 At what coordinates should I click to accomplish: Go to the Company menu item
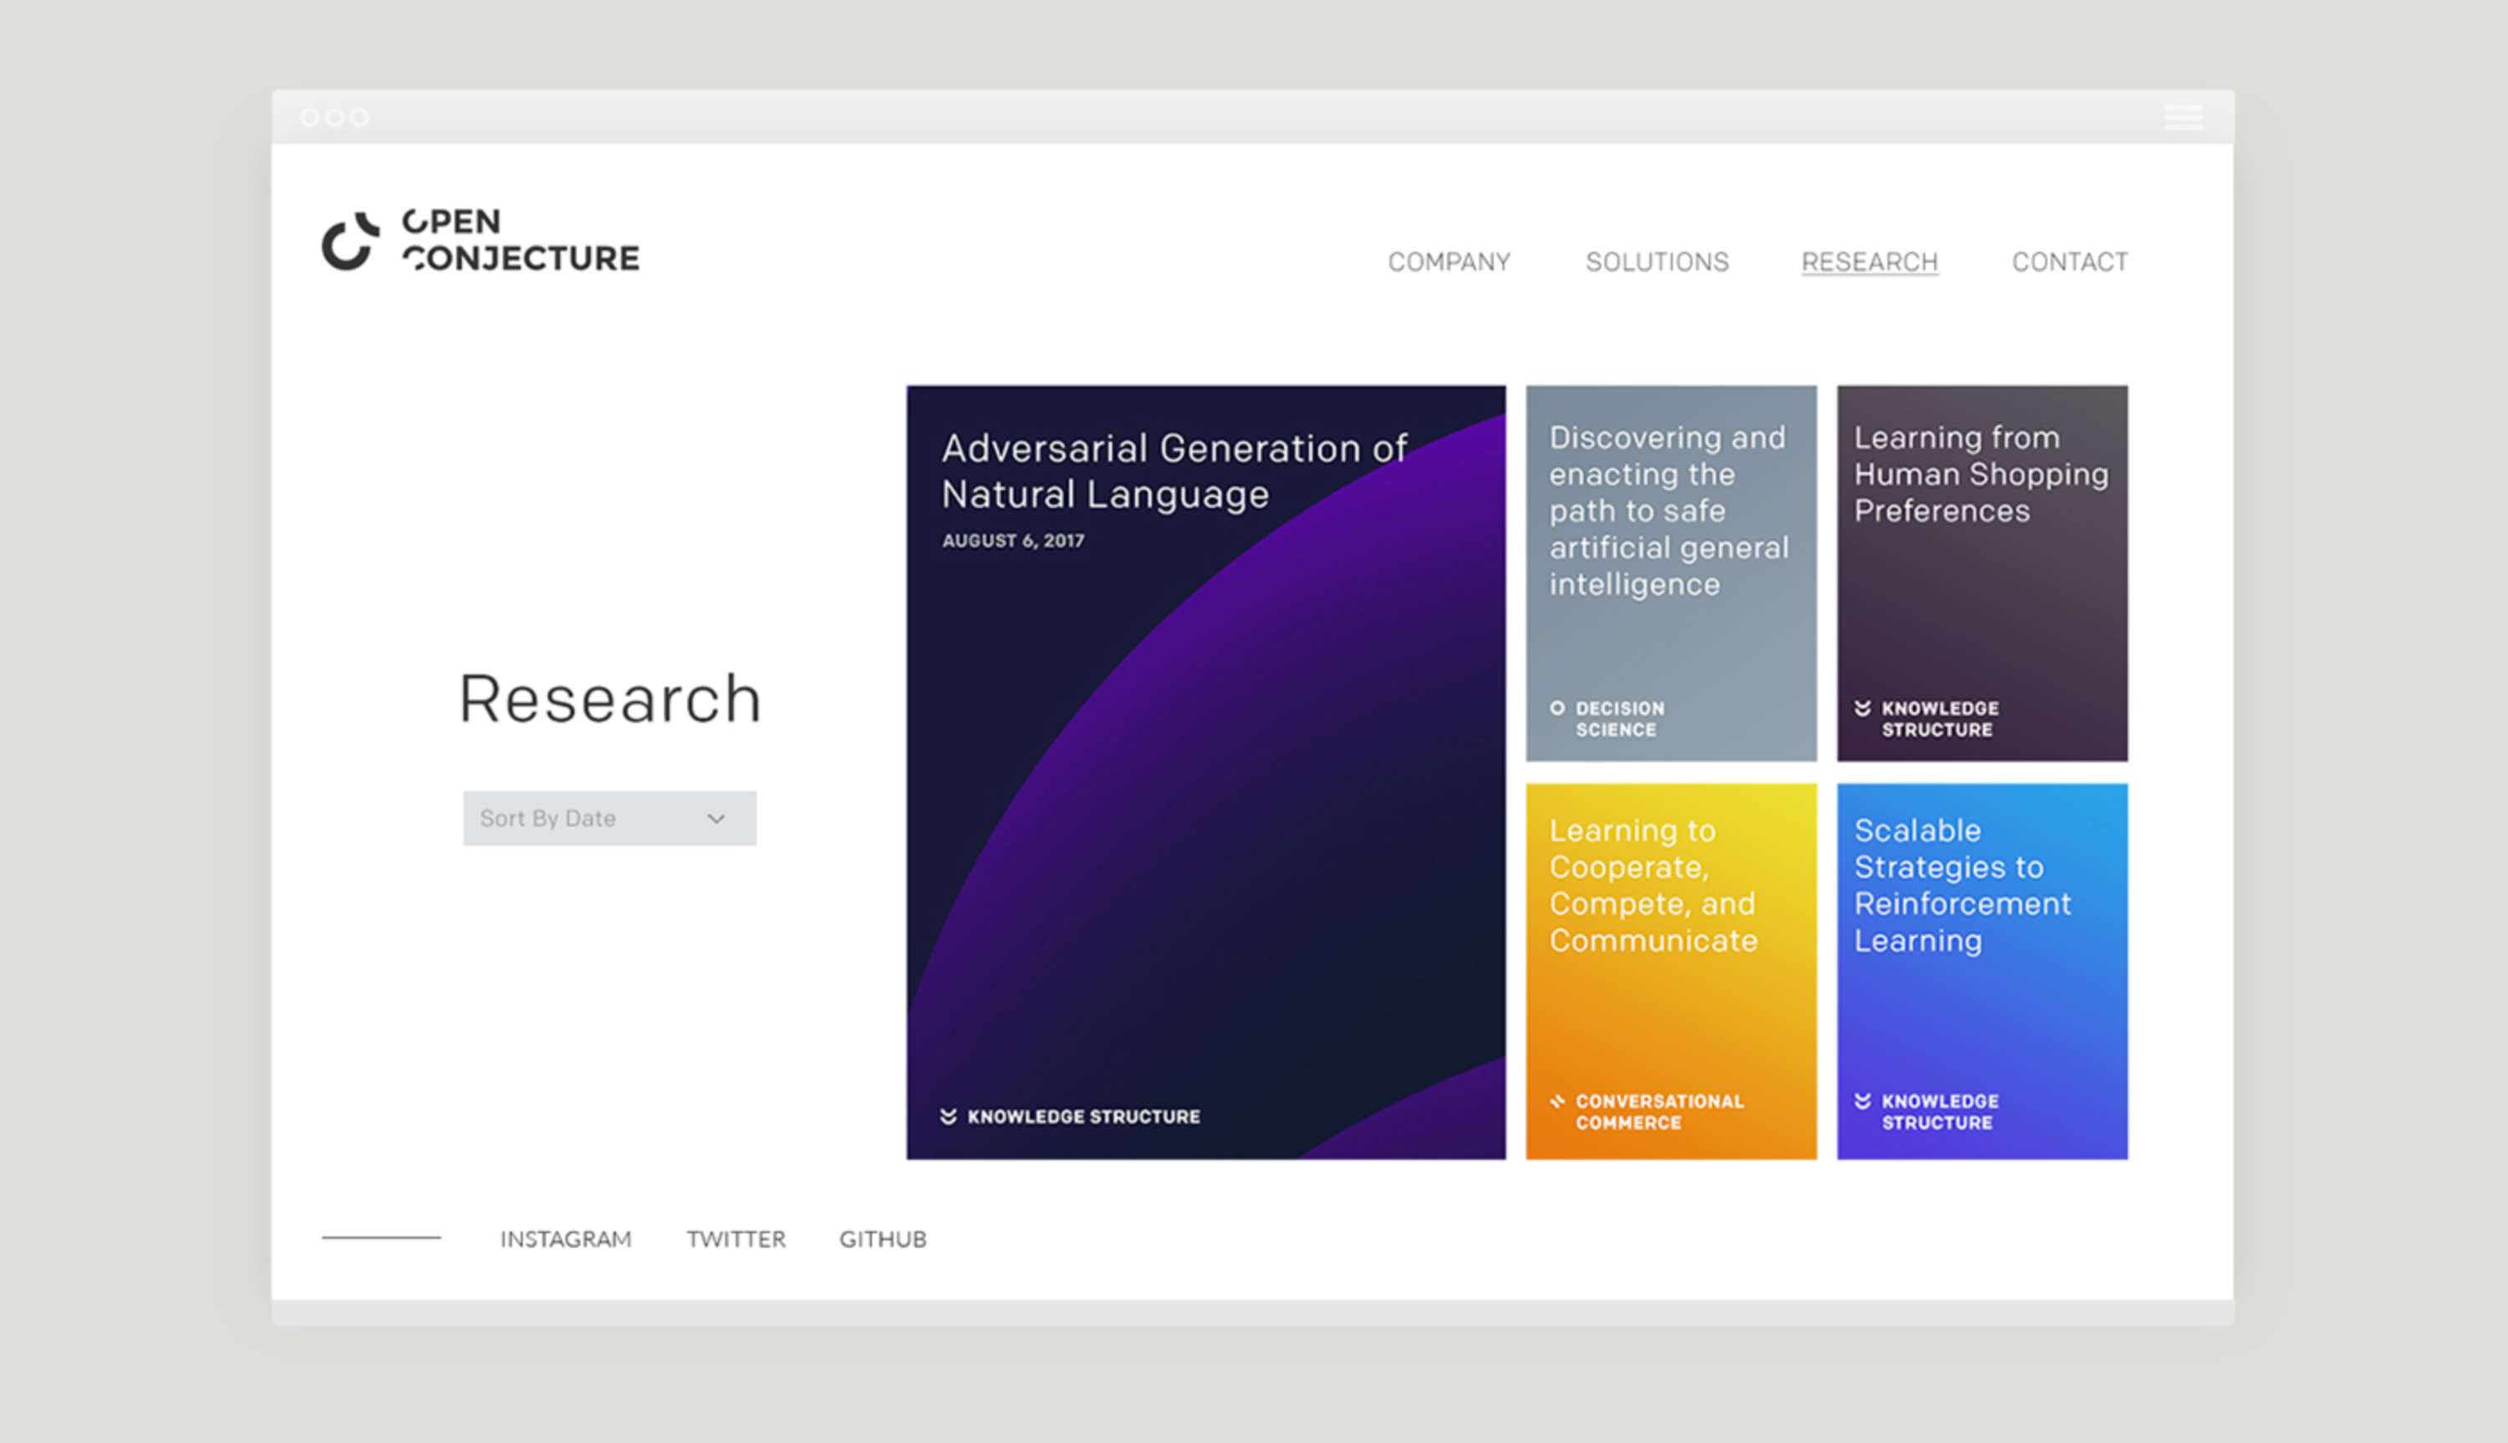[1448, 262]
